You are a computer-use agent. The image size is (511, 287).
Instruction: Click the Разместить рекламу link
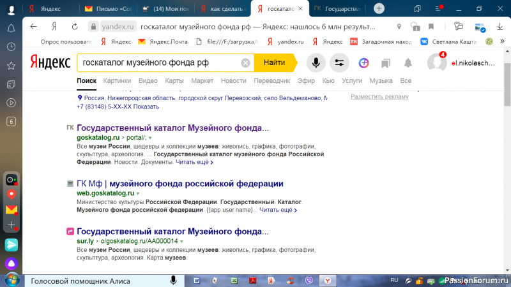tap(379, 97)
